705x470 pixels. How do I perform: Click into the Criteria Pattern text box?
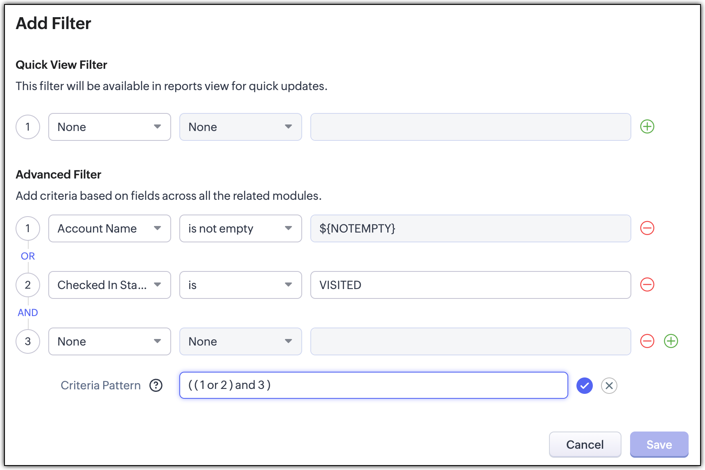tap(373, 385)
